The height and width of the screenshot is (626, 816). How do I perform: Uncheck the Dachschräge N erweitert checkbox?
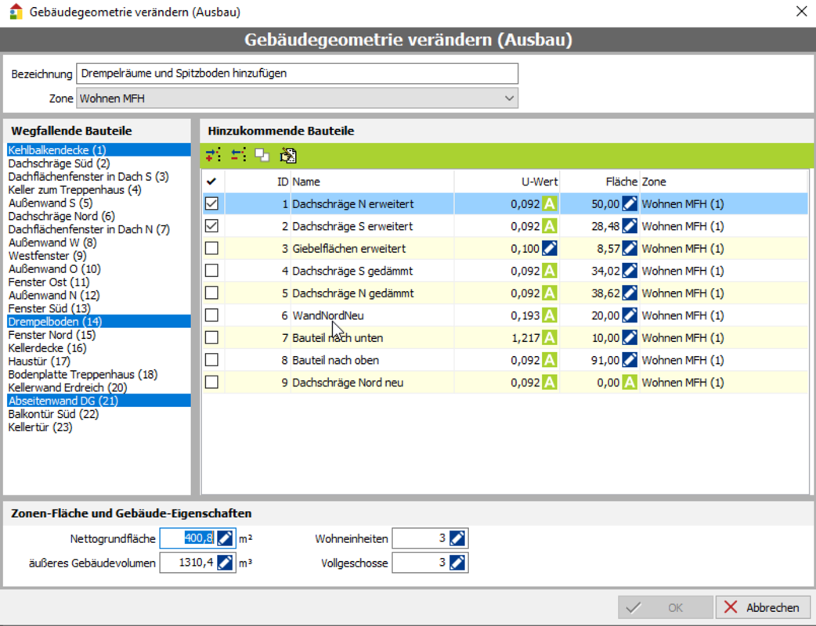coord(211,204)
